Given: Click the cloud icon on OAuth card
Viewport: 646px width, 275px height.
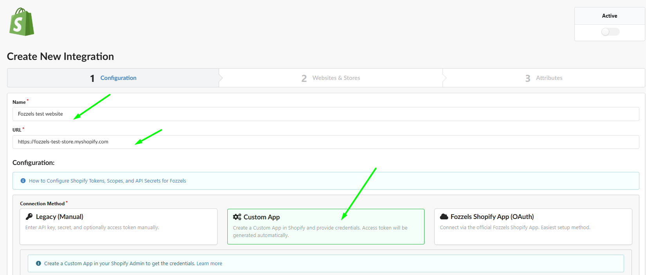Looking at the screenshot, I should [444, 217].
